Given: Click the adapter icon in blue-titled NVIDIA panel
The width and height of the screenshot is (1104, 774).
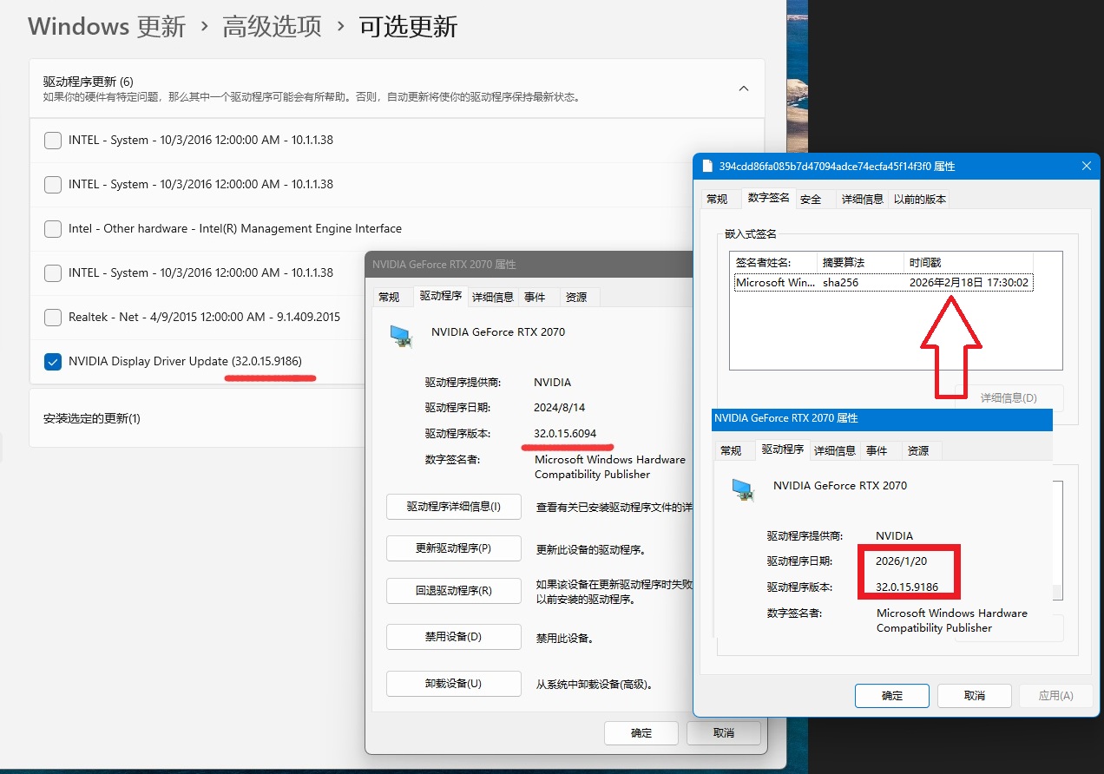Looking at the screenshot, I should click(x=742, y=490).
